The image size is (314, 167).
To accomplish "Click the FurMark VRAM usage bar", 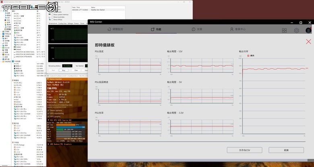I will pos(70,130).
